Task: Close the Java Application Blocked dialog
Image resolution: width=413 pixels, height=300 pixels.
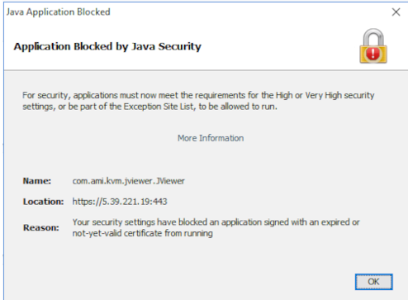Action: 396,12
